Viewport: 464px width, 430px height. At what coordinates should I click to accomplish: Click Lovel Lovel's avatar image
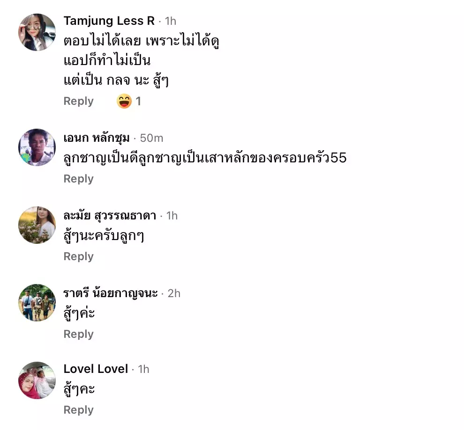click(37, 380)
